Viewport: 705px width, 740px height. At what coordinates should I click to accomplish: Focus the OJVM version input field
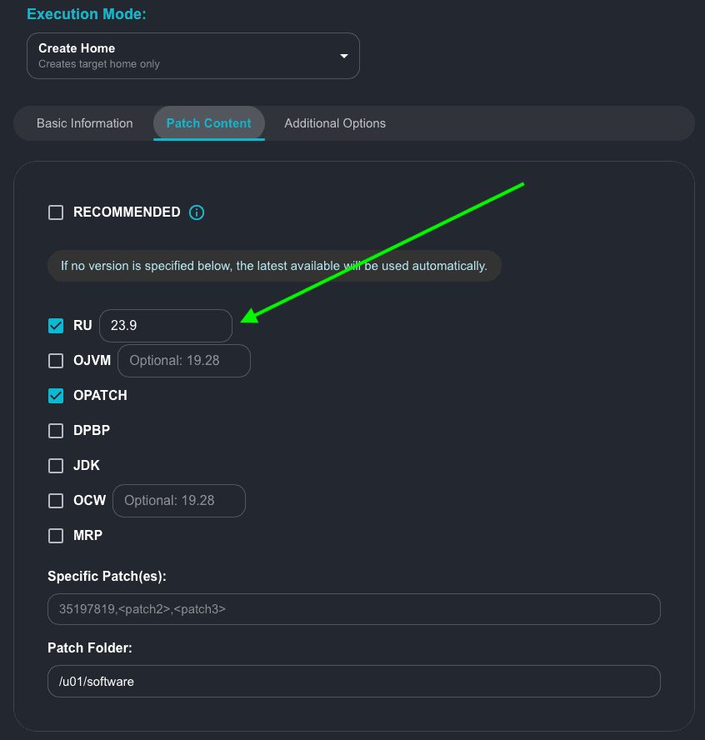[183, 361]
